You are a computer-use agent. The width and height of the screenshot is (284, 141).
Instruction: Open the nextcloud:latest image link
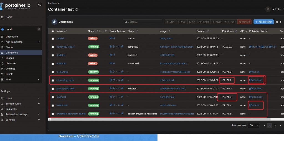[168, 105]
